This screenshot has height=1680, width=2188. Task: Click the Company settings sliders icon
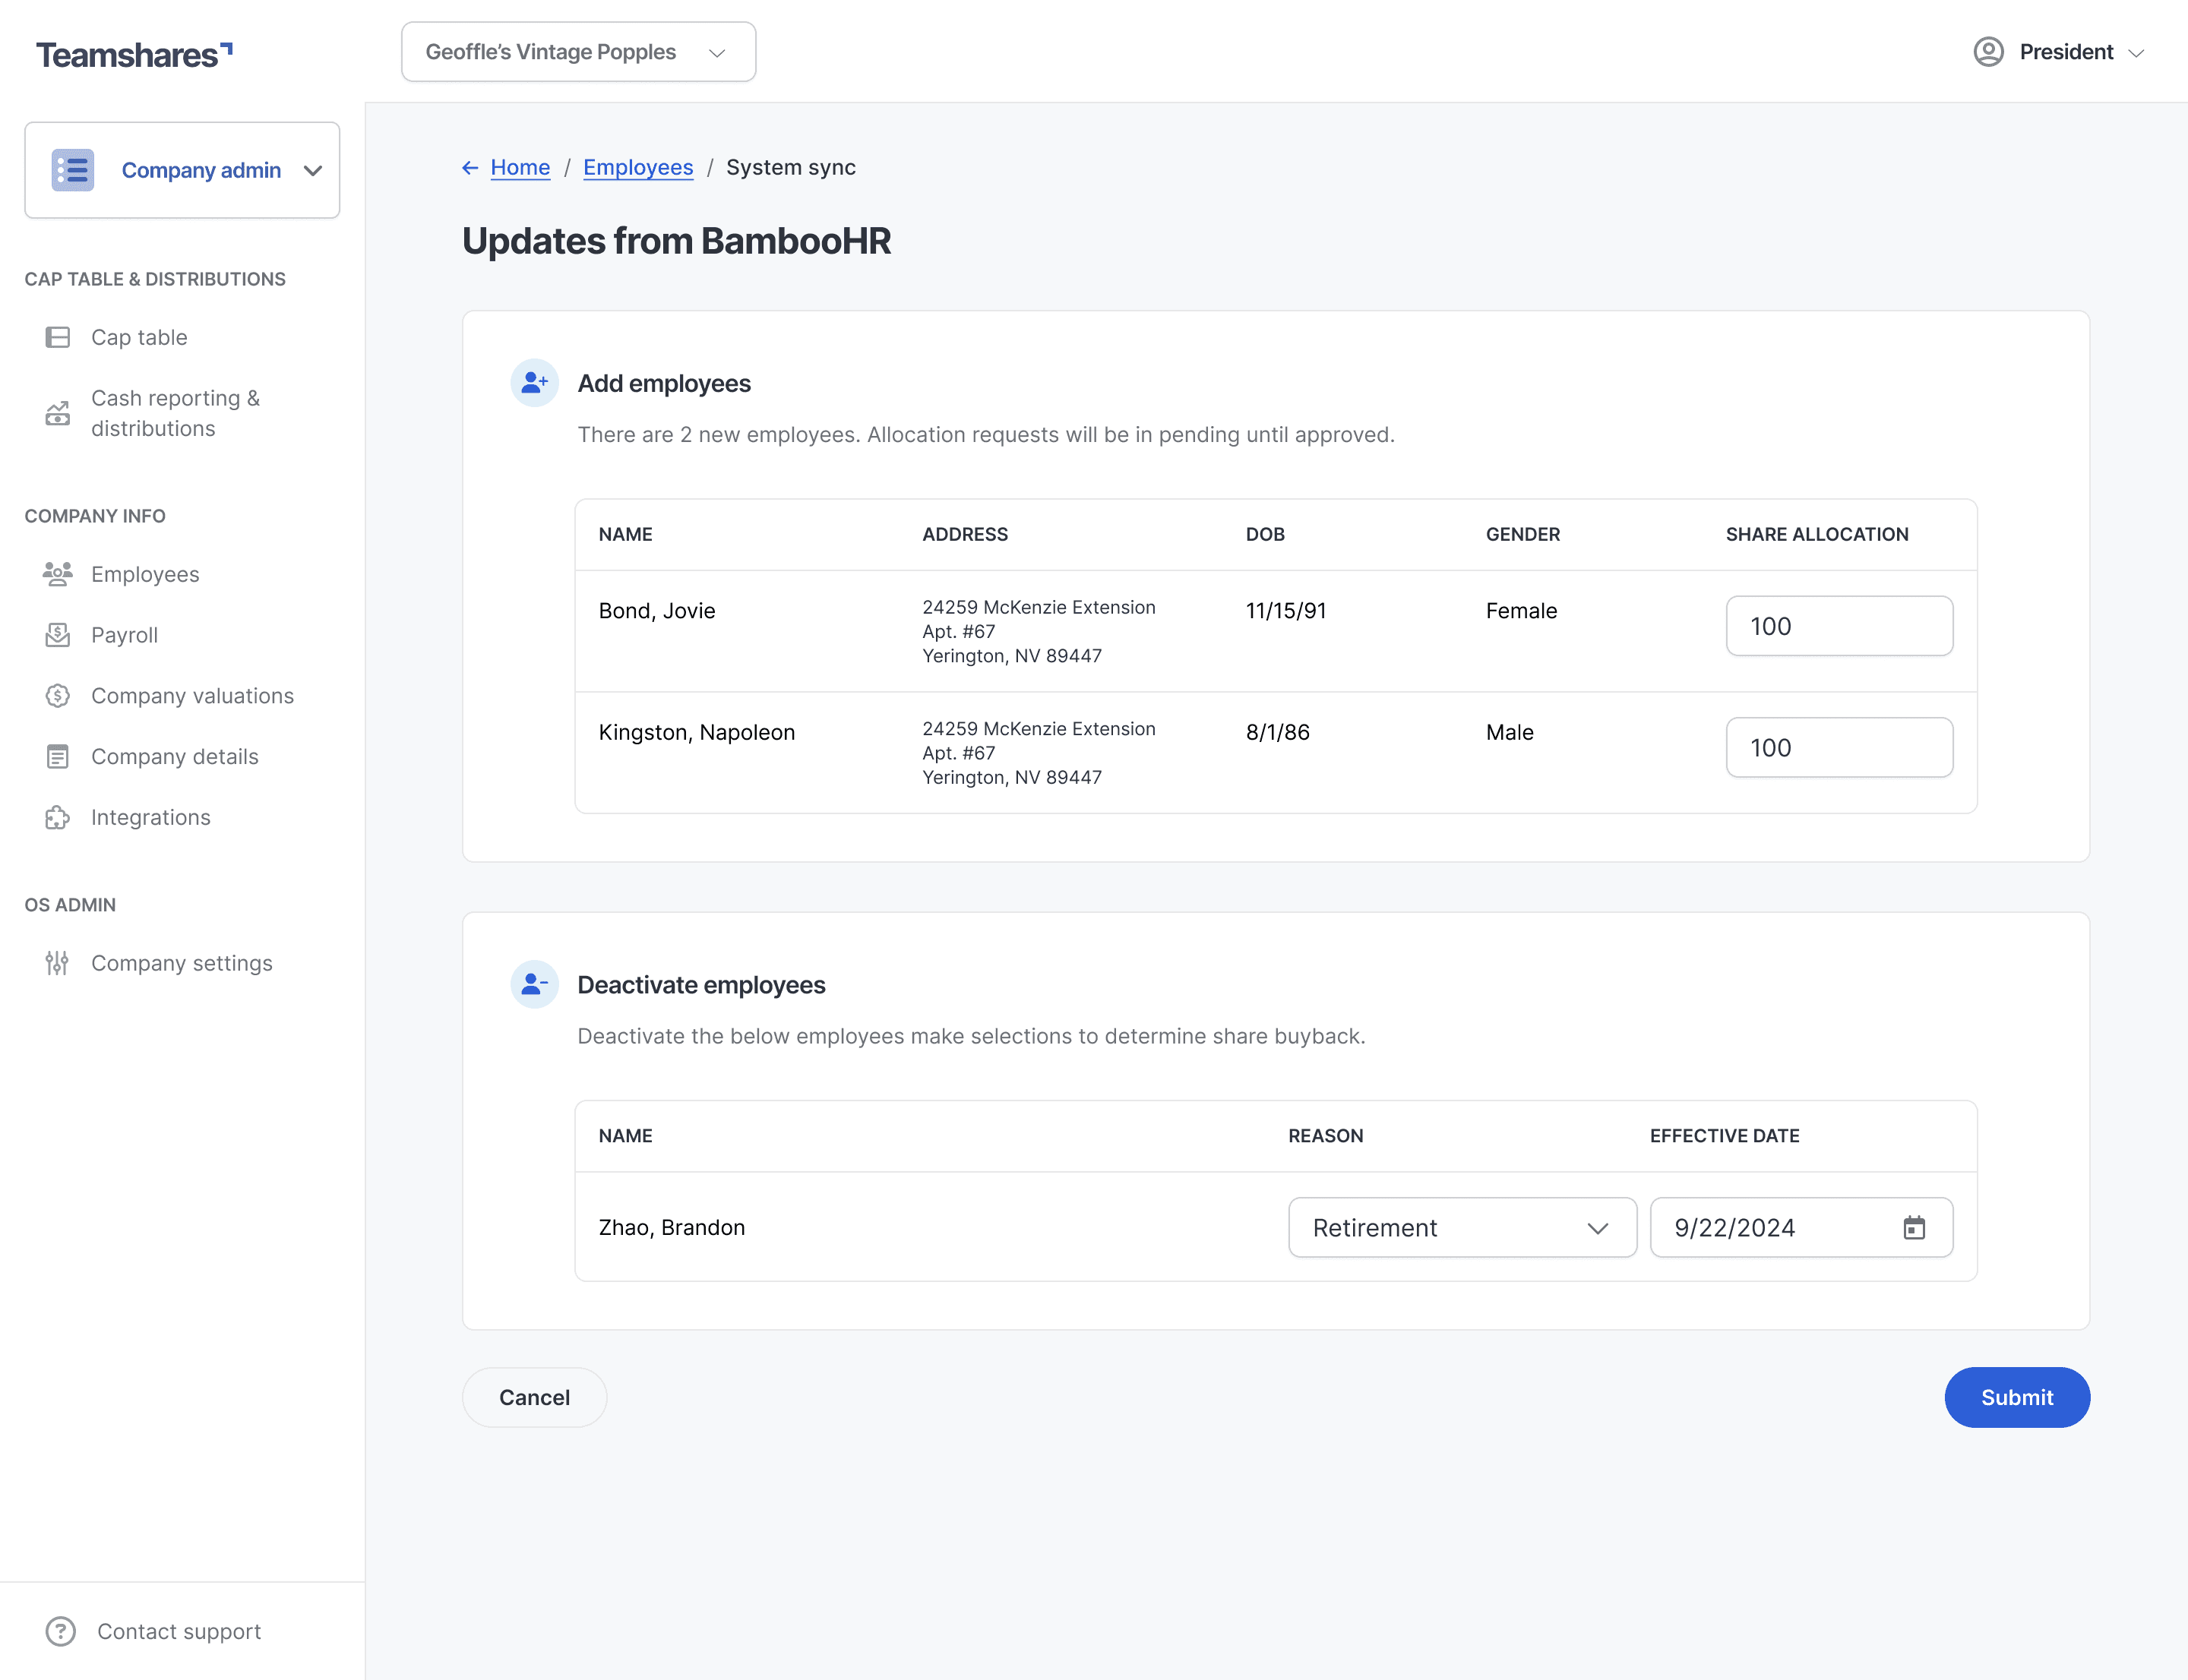(58, 963)
